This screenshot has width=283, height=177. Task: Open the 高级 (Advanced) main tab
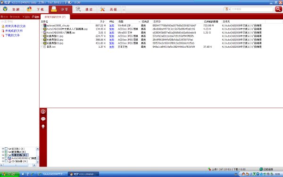109,9
